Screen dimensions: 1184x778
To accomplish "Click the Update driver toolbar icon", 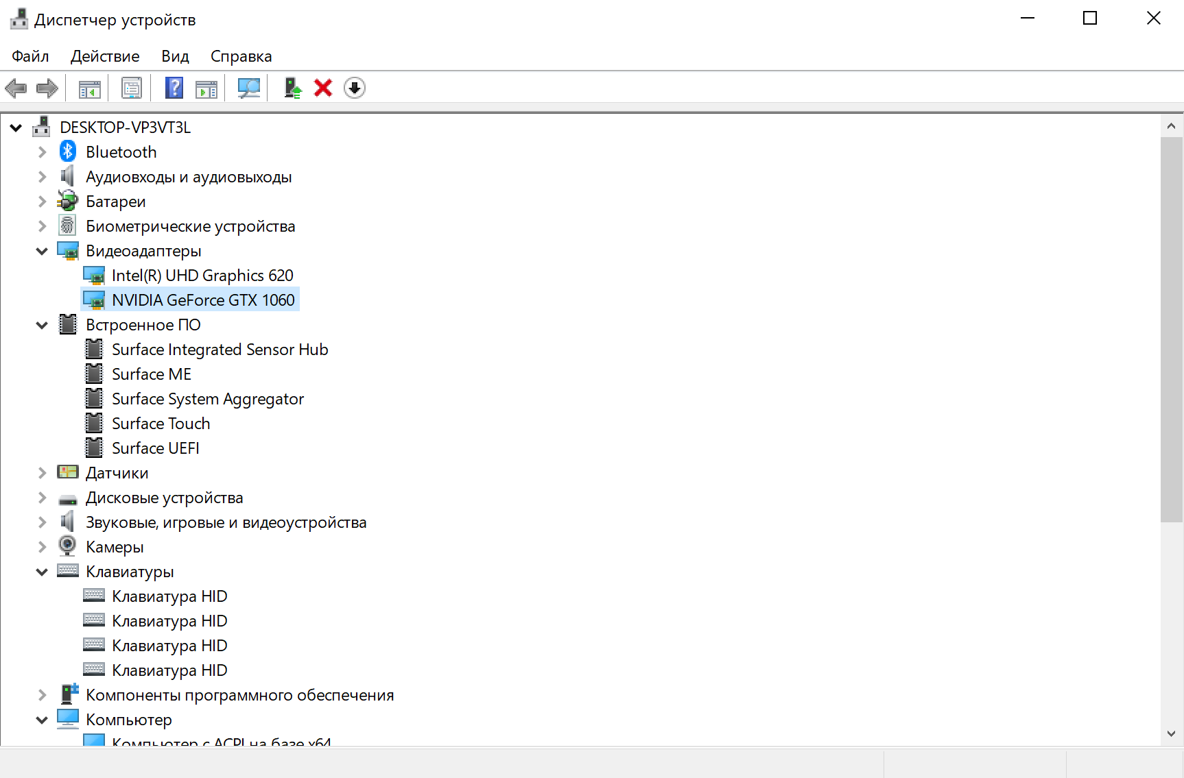I will click(293, 88).
